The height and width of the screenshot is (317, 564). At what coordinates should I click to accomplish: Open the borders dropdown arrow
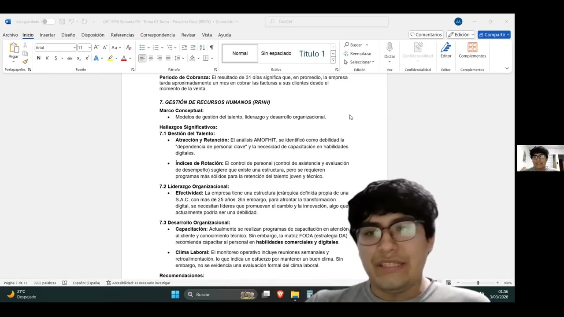coord(212,58)
